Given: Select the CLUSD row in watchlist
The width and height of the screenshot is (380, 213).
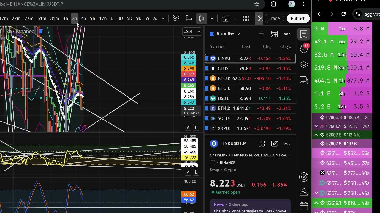Looking at the screenshot, I should 250,69.
